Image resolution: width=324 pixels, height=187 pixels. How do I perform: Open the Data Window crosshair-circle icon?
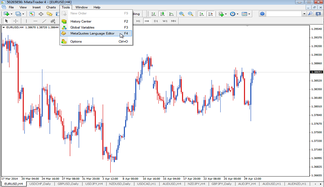point(41,14)
